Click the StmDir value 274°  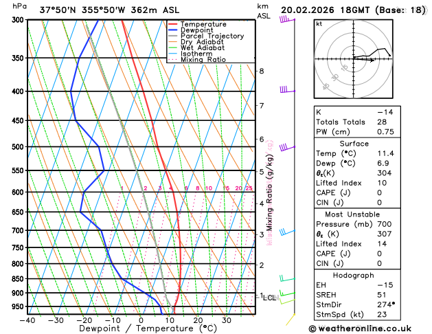(x=386, y=304)
